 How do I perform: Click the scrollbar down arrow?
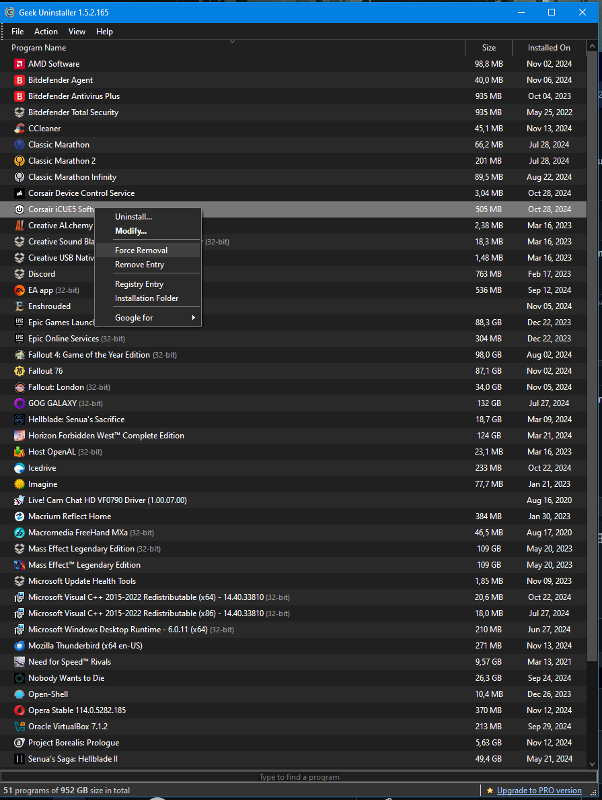pyautogui.click(x=592, y=764)
